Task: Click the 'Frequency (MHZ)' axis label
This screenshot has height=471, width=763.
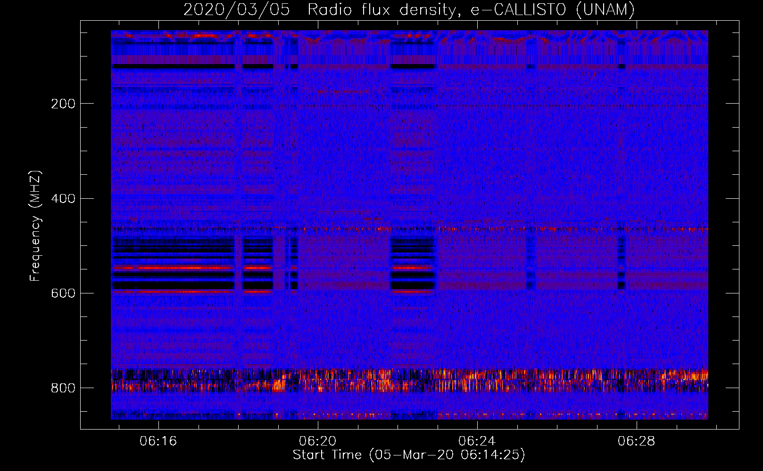Action: pos(35,226)
